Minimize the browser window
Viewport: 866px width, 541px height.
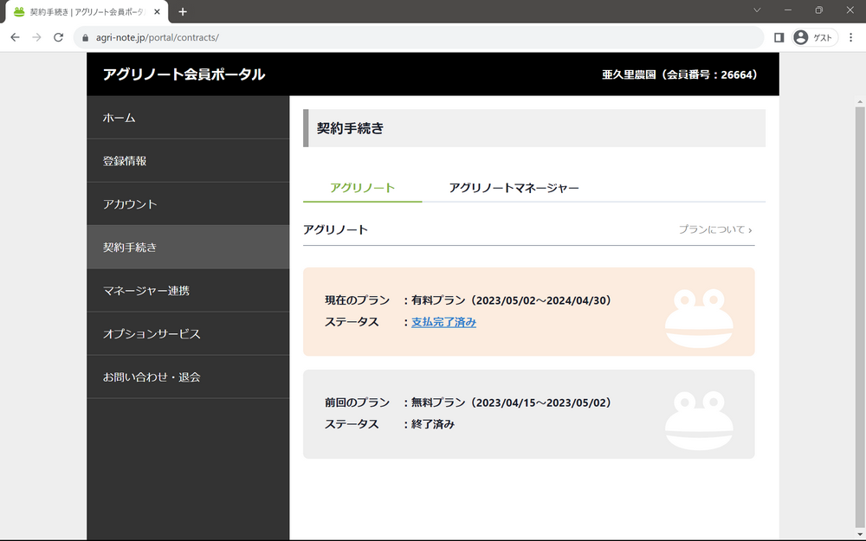[788, 10]
